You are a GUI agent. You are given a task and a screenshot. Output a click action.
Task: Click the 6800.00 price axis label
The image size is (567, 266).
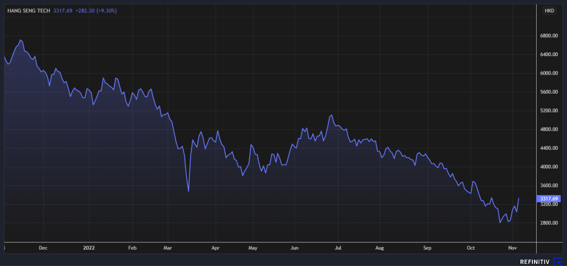pos(549,36)
